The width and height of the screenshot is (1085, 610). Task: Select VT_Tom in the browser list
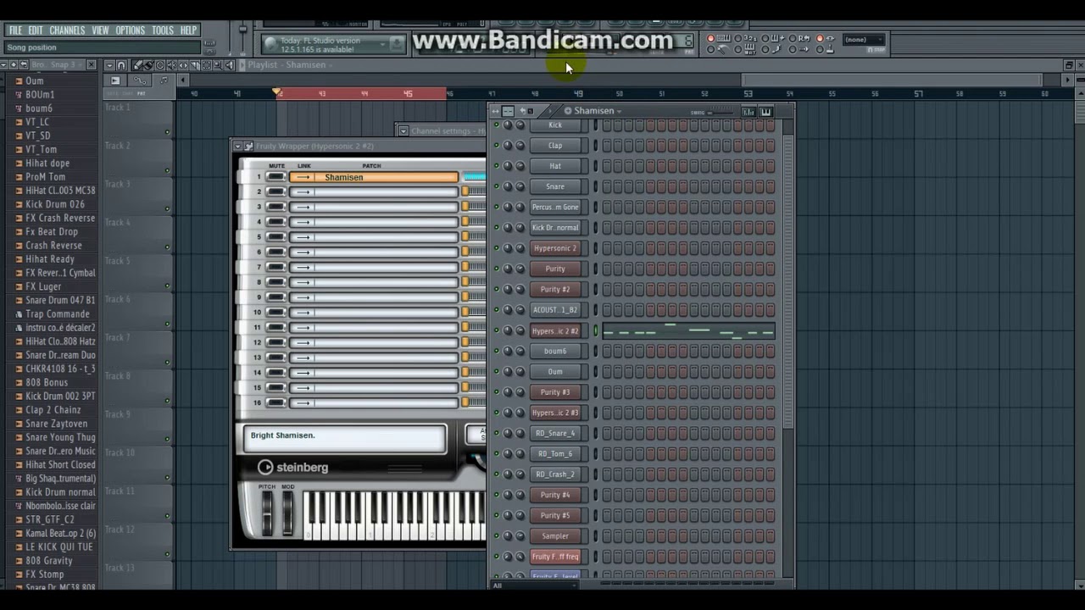[41, 149]
